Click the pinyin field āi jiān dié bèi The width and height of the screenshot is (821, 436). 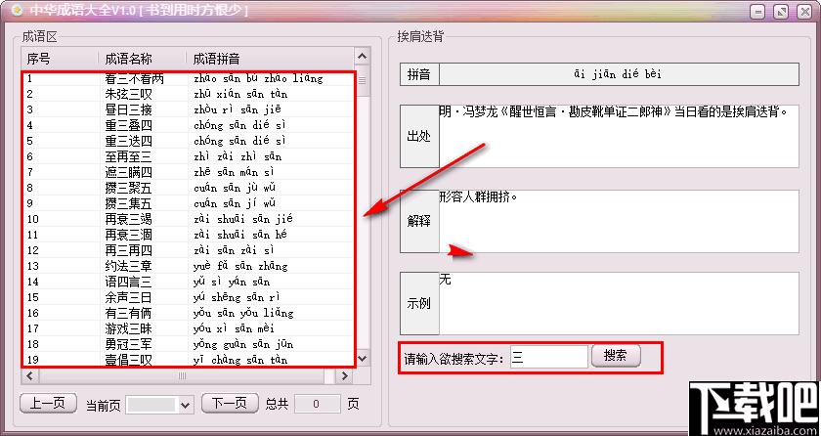pos(619,74)
